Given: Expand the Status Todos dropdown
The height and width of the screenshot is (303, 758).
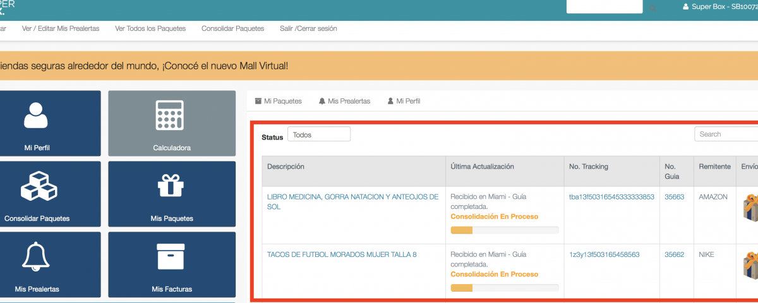Looking at the screenshot, I should (319, 134).
